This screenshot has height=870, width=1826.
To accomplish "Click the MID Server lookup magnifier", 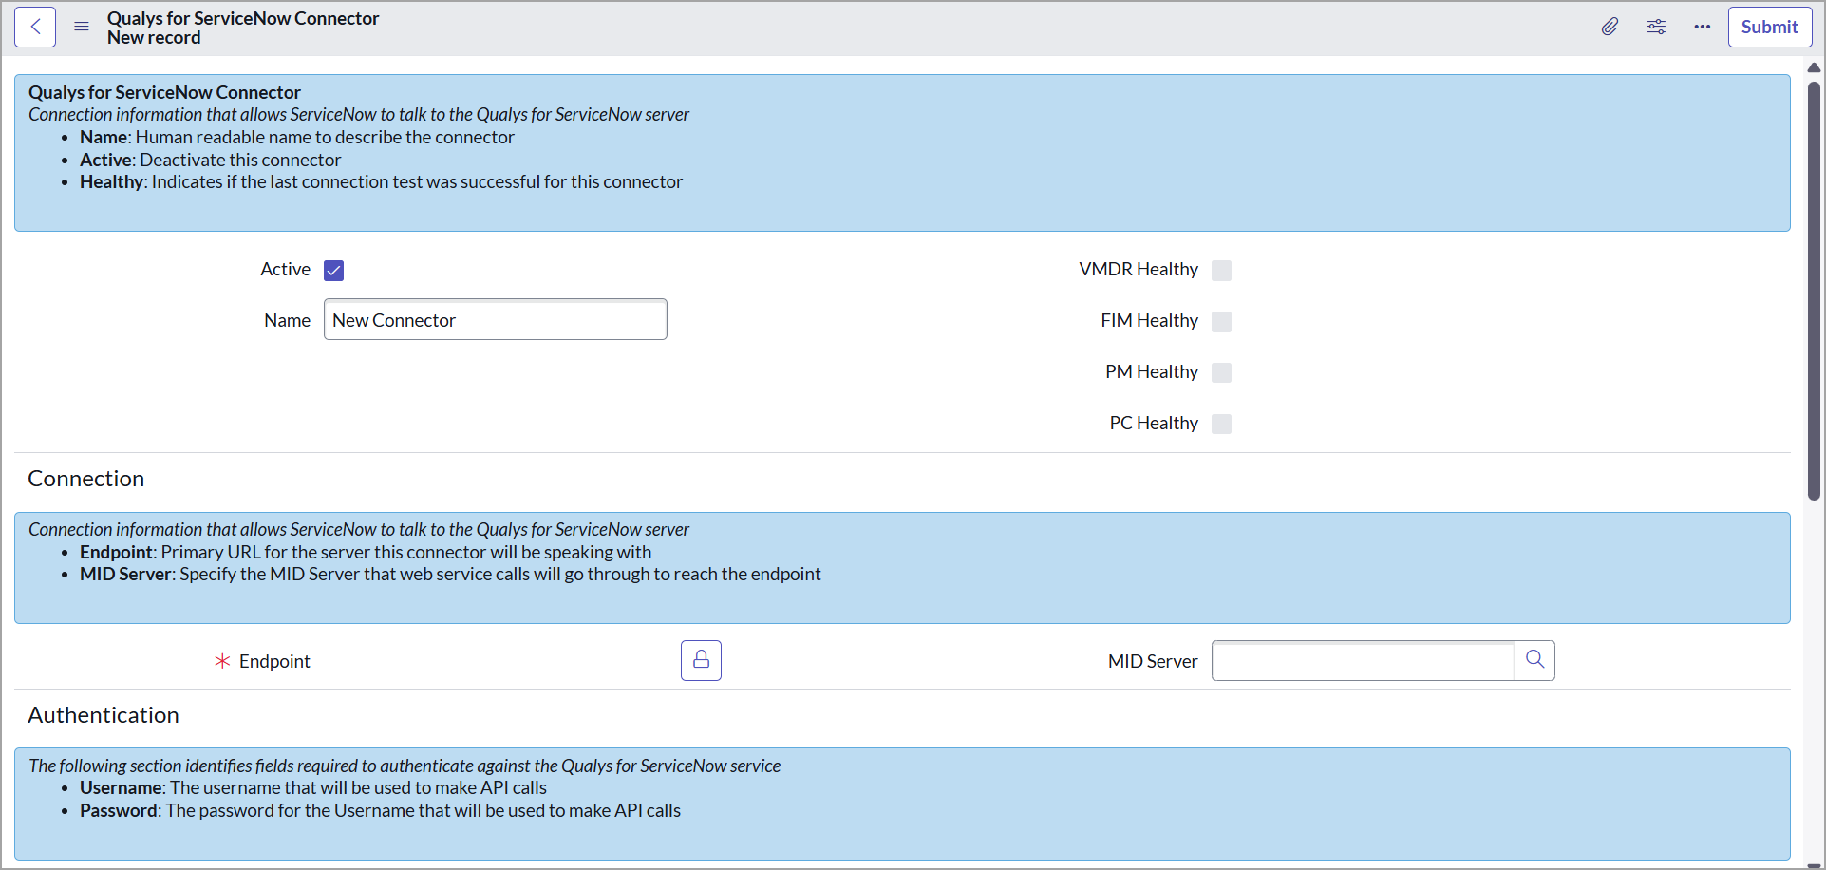I will tap(1534, 661).
